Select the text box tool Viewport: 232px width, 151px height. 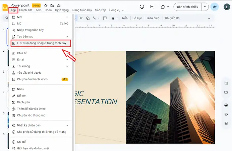pos(81,18)
